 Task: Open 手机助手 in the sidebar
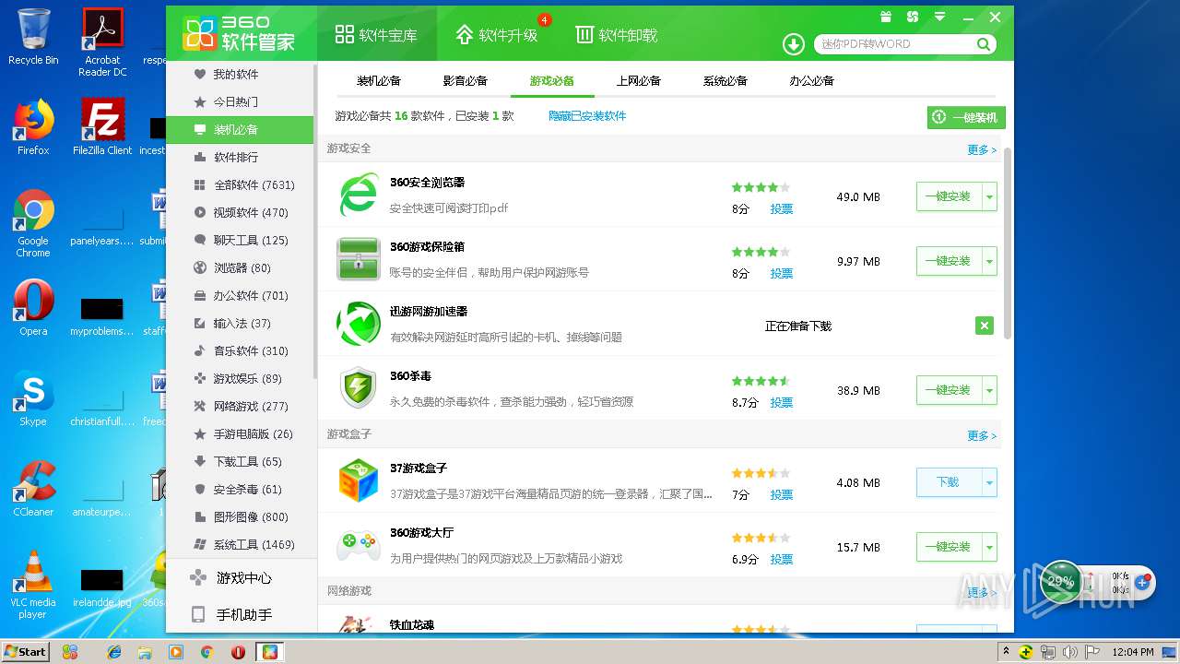240,615
